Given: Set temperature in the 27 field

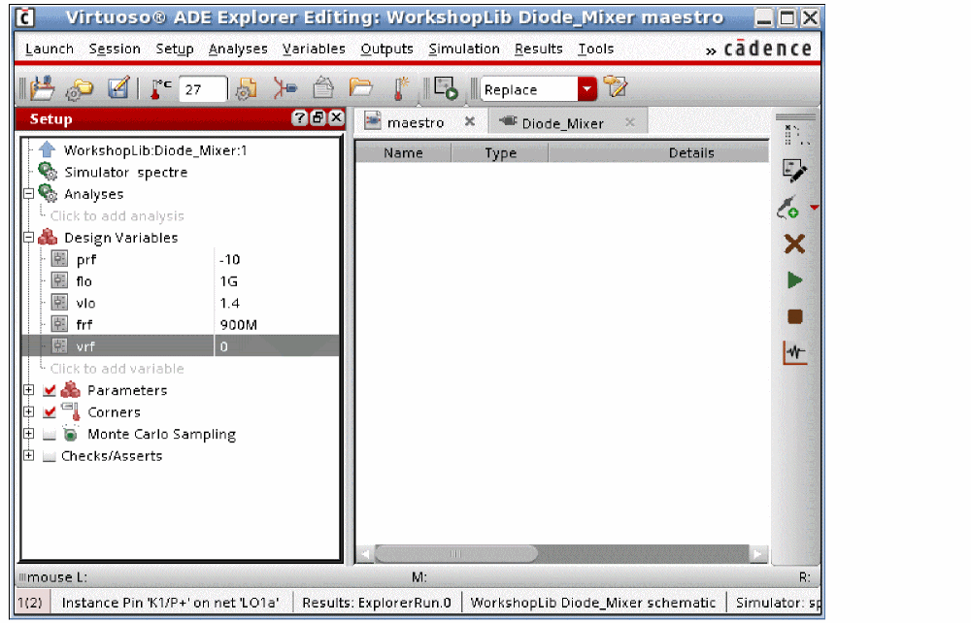Looking at the screenshot, I should (x=203, y=89).
